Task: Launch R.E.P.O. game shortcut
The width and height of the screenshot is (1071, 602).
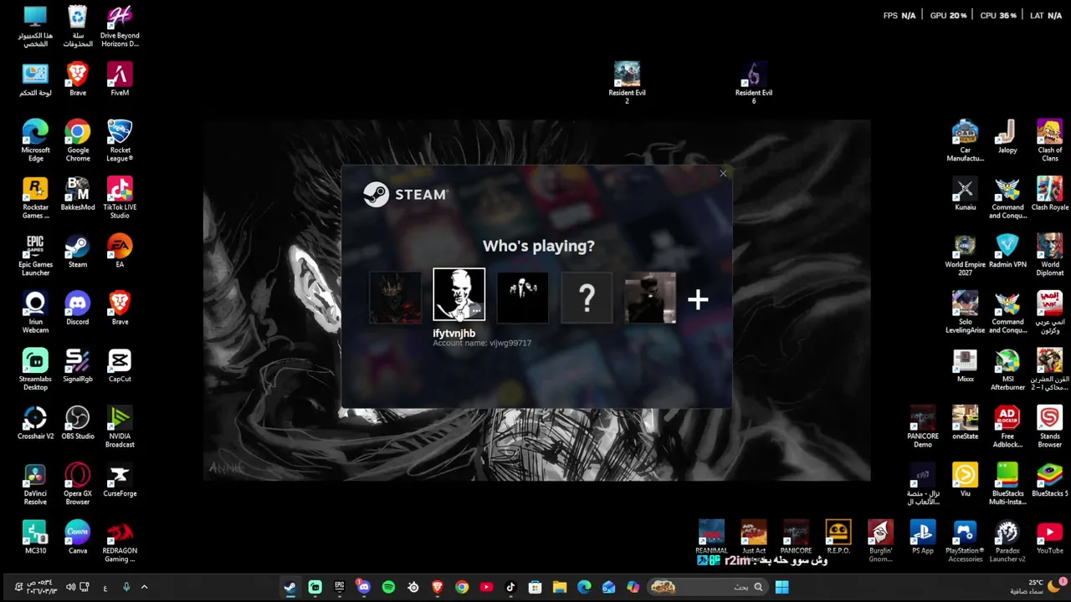Action: [x=838, y=536]
